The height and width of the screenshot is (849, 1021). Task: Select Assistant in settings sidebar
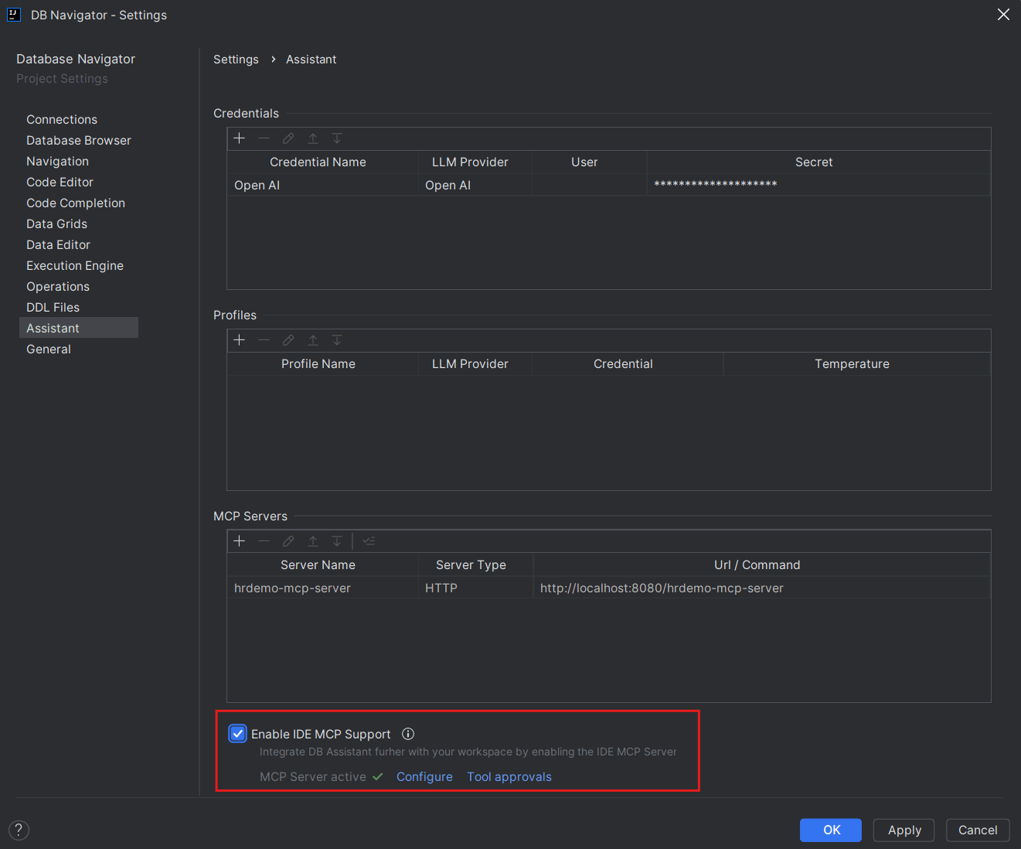tap(79, 328)
